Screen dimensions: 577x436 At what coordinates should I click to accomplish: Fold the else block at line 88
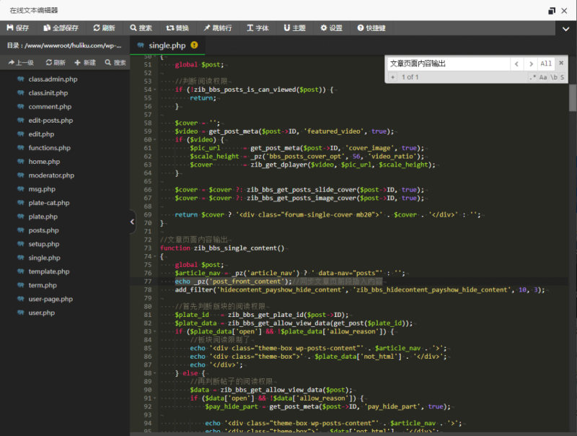[x=155, y=373]
